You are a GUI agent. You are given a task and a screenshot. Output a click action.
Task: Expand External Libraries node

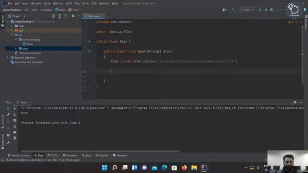(x=8, y=58)
